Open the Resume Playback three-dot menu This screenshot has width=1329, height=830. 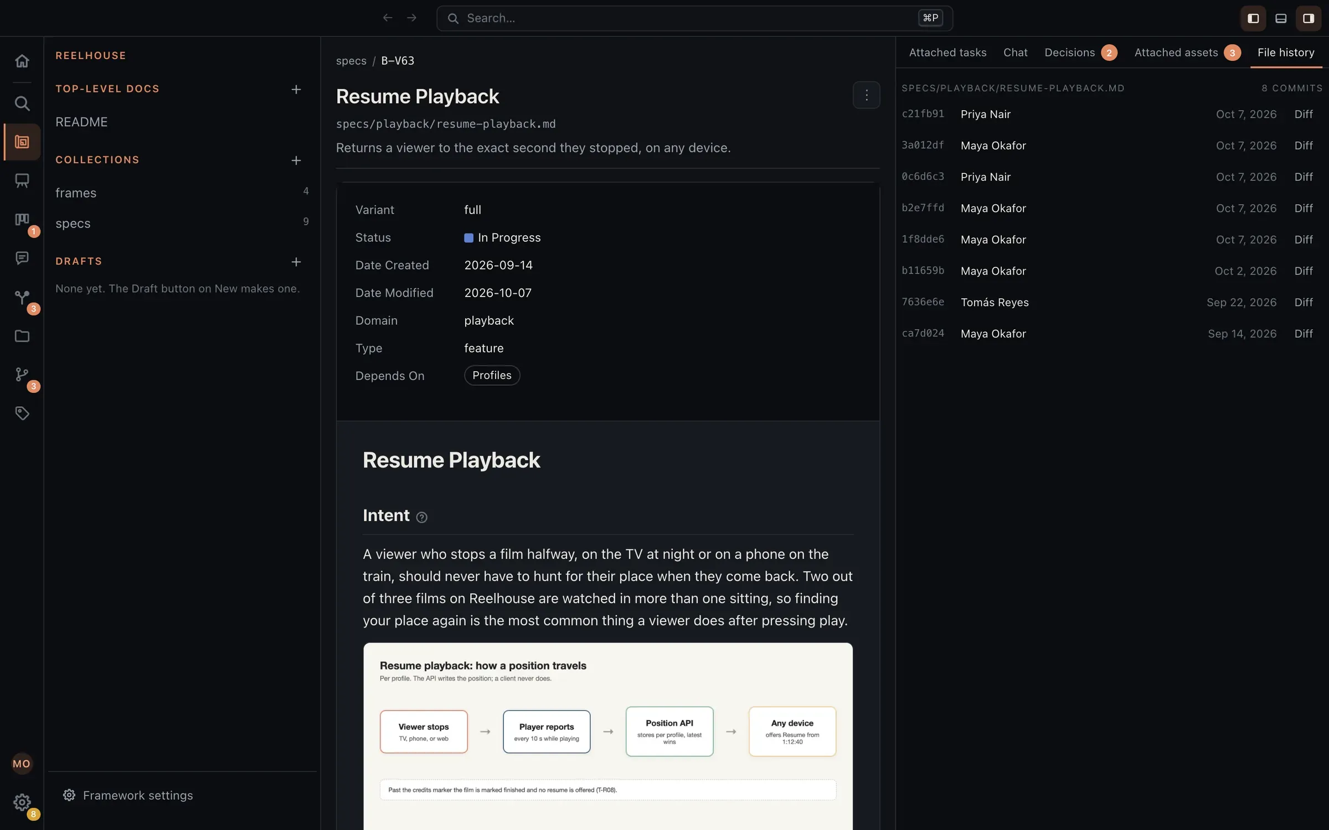[x=866, y=95]
